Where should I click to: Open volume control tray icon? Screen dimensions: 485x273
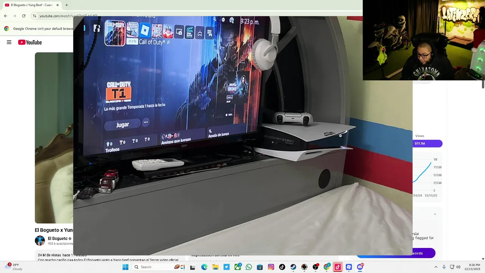458,267
